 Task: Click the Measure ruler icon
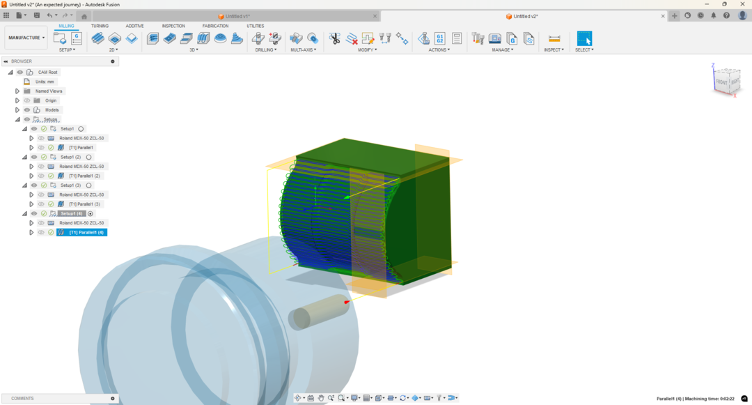[x=554, y=38]
